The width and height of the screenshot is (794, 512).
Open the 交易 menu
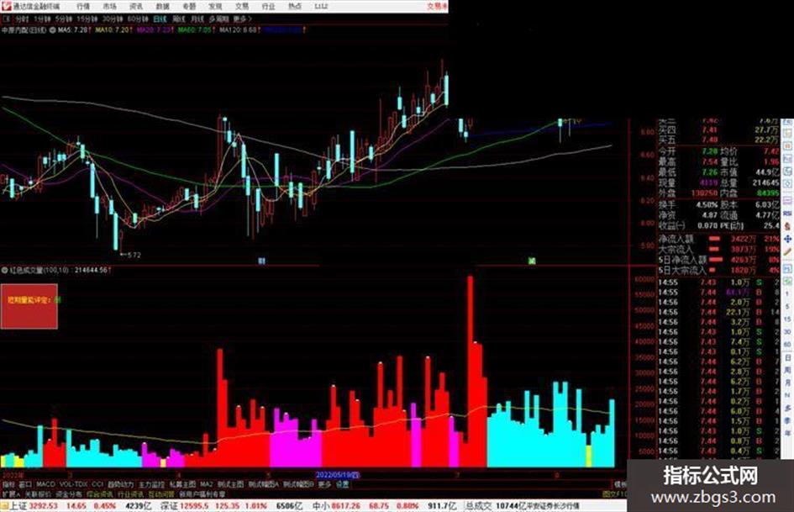pyautogui.click(x=242, y=7)
